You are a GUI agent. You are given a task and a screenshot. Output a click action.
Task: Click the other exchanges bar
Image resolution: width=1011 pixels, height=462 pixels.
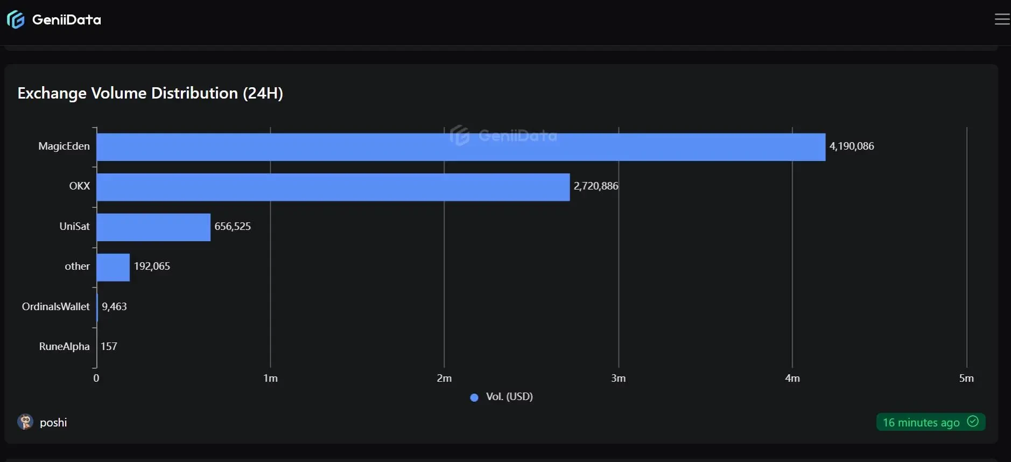point(113,267)
